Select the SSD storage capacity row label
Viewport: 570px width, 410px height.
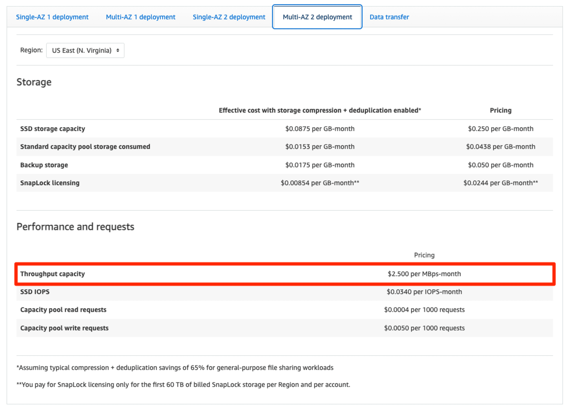tap(52, 129)
